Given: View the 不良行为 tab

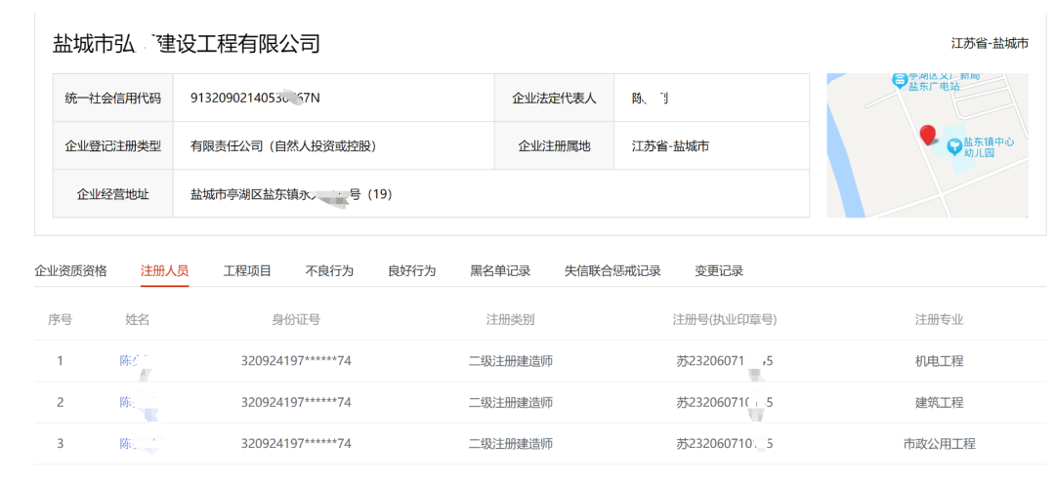Looking at the screenshot, I should pos(329,271).
